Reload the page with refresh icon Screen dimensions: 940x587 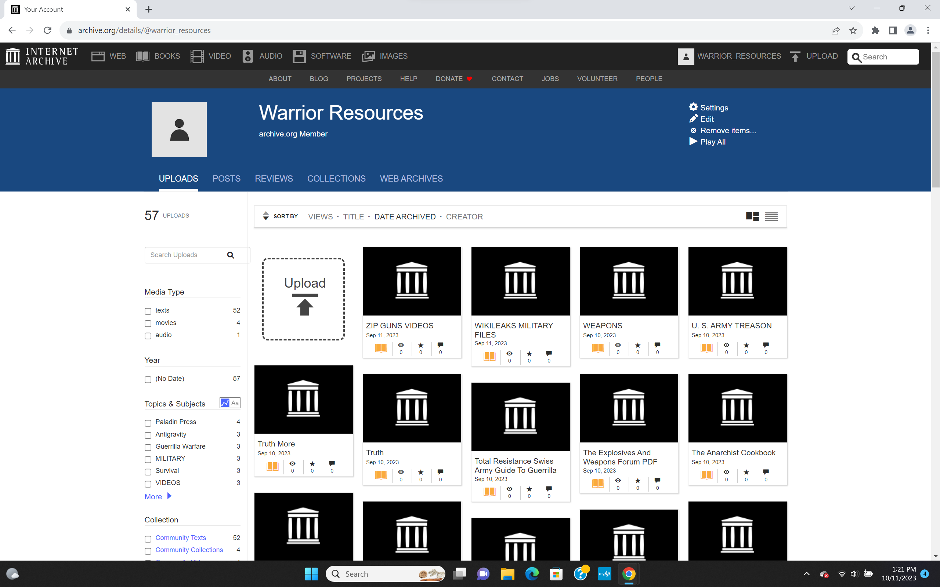point(47,30)
